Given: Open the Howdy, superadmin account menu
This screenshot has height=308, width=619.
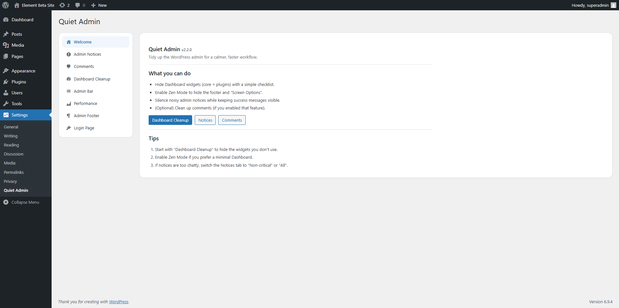Looking at the screenshot, I should [x=594, y=5].
